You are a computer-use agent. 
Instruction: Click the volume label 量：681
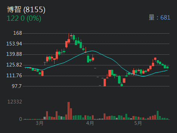pyautogui.click(x=159, y=17)
